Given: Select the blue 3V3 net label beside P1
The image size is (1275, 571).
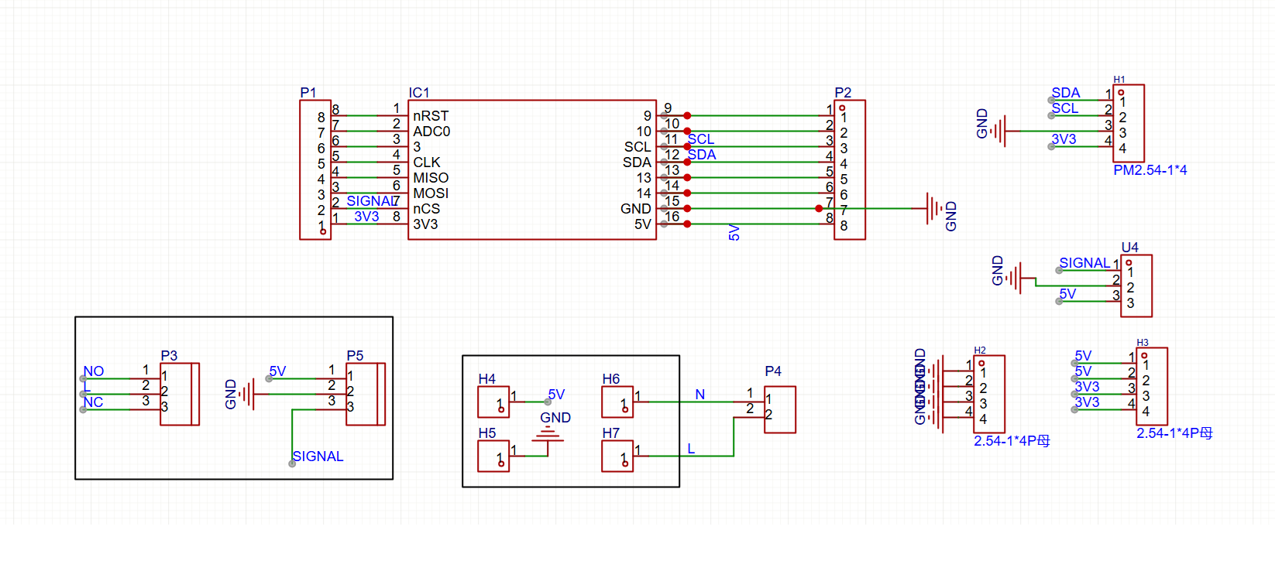Looking at the screenshot, I should [367, 217].
